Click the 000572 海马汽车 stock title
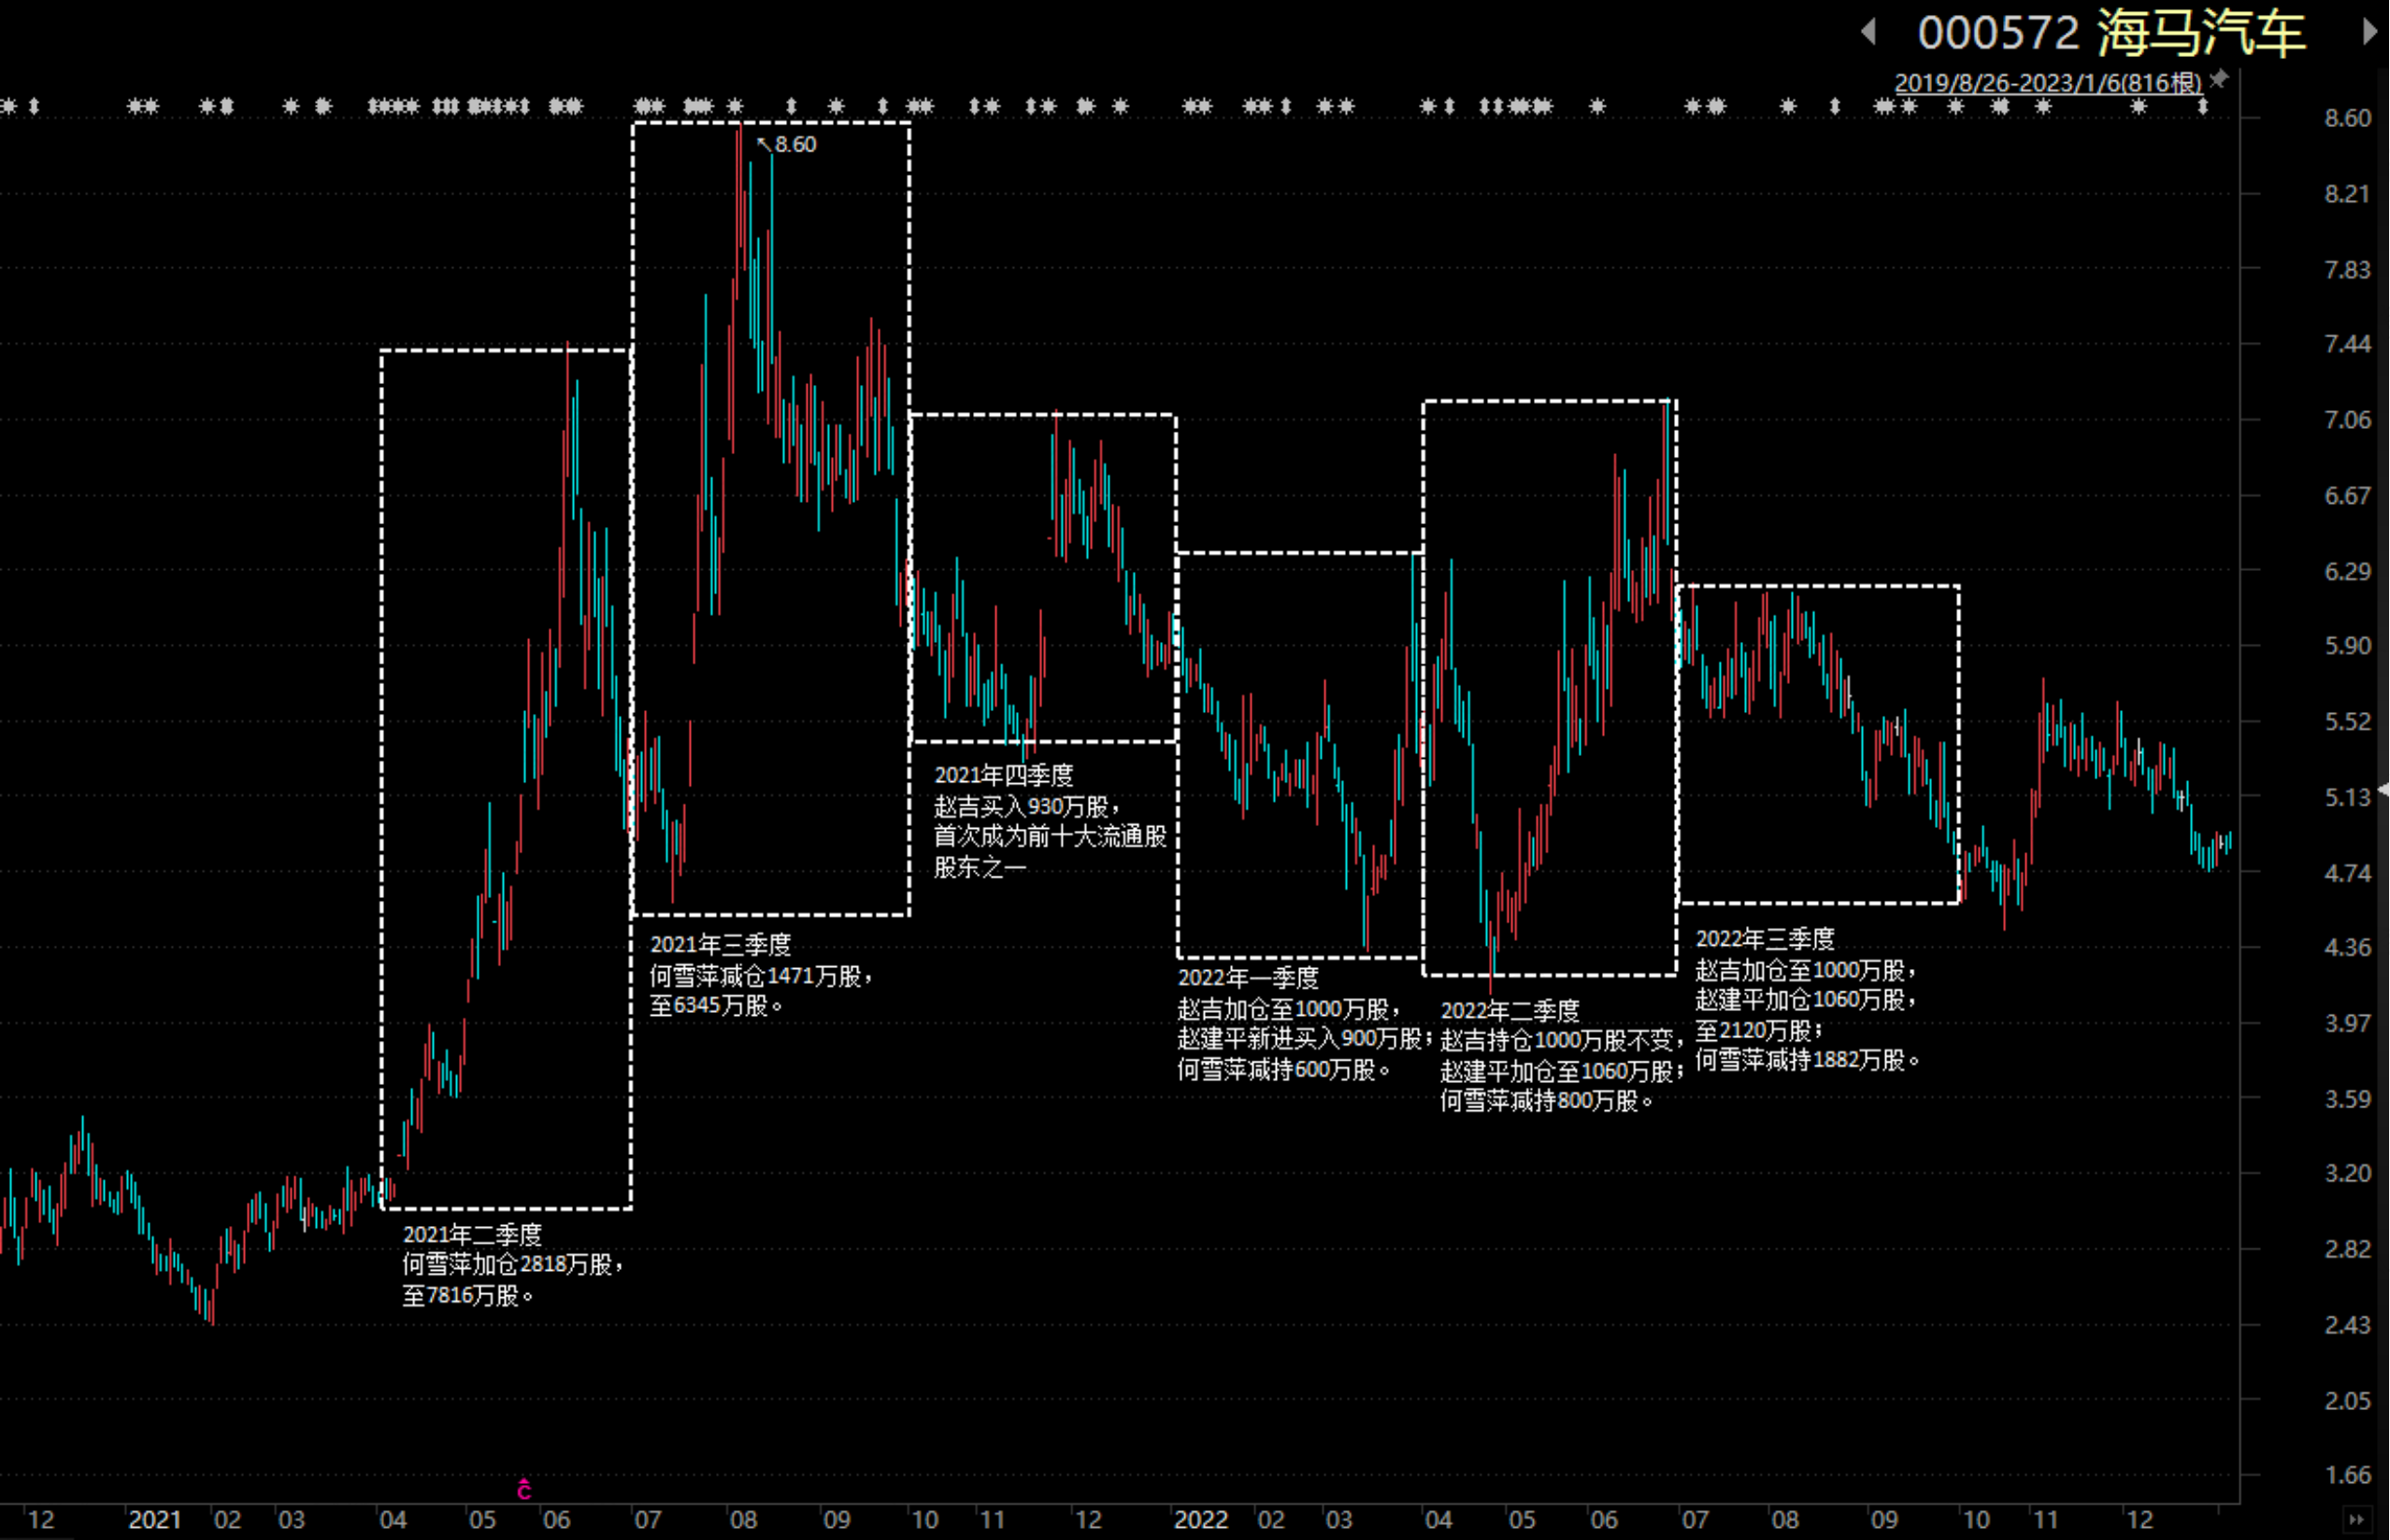Screen dimensions: 2390x1540 [x=2112, y=33]
